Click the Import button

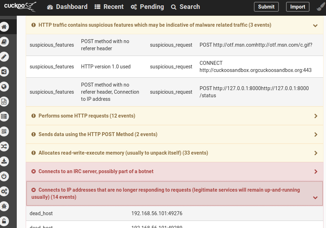coord(297,6)
